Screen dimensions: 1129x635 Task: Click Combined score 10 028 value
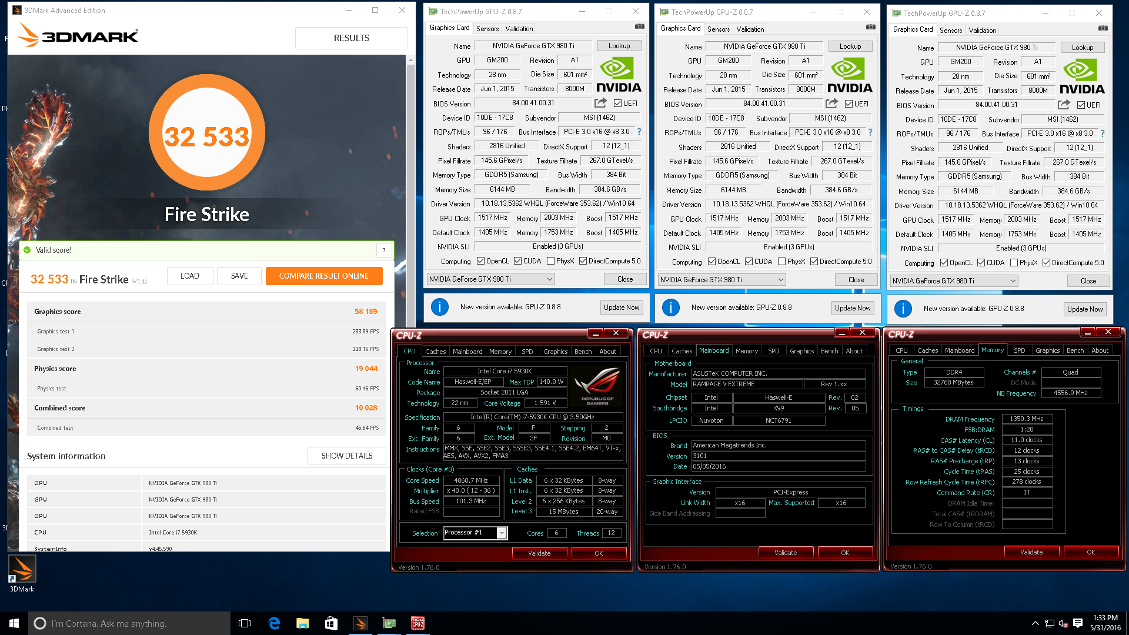(366, 408)
